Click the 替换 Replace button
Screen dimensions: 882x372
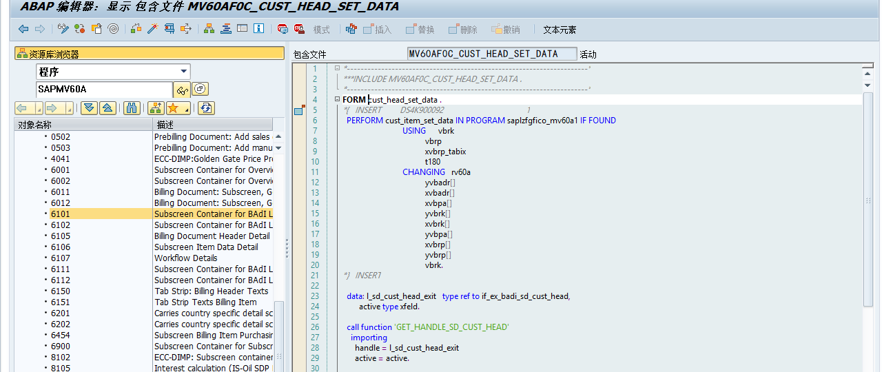pyautogui.click(x=420, y=30)
